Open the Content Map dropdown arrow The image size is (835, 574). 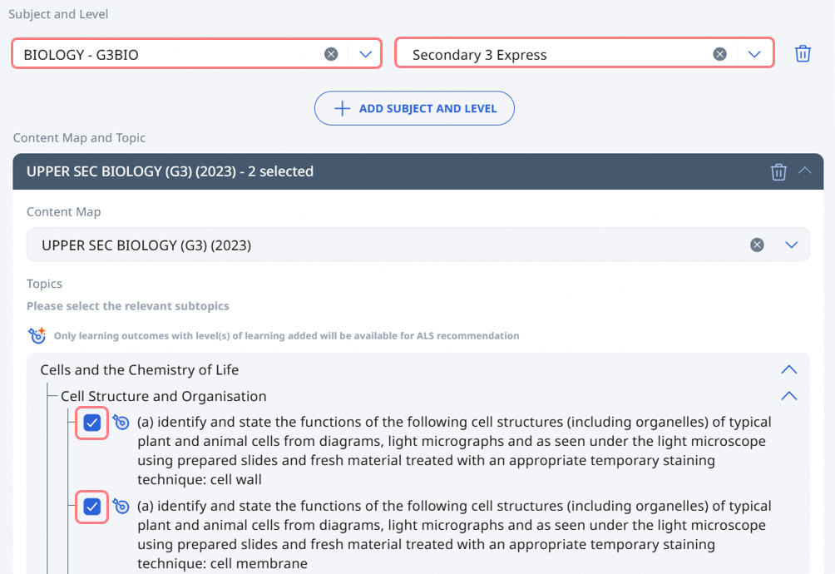(791, 245)
